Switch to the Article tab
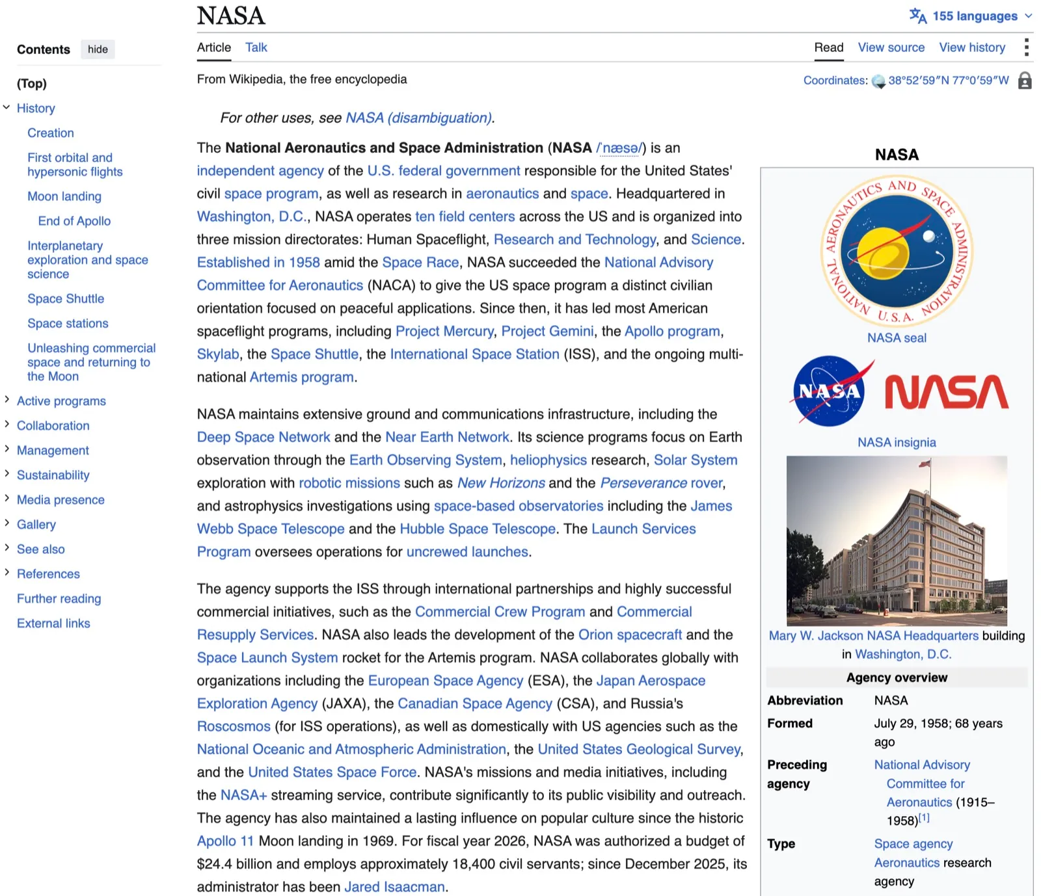The height and width of the screenshot is (896, 1041). [214, 47]
